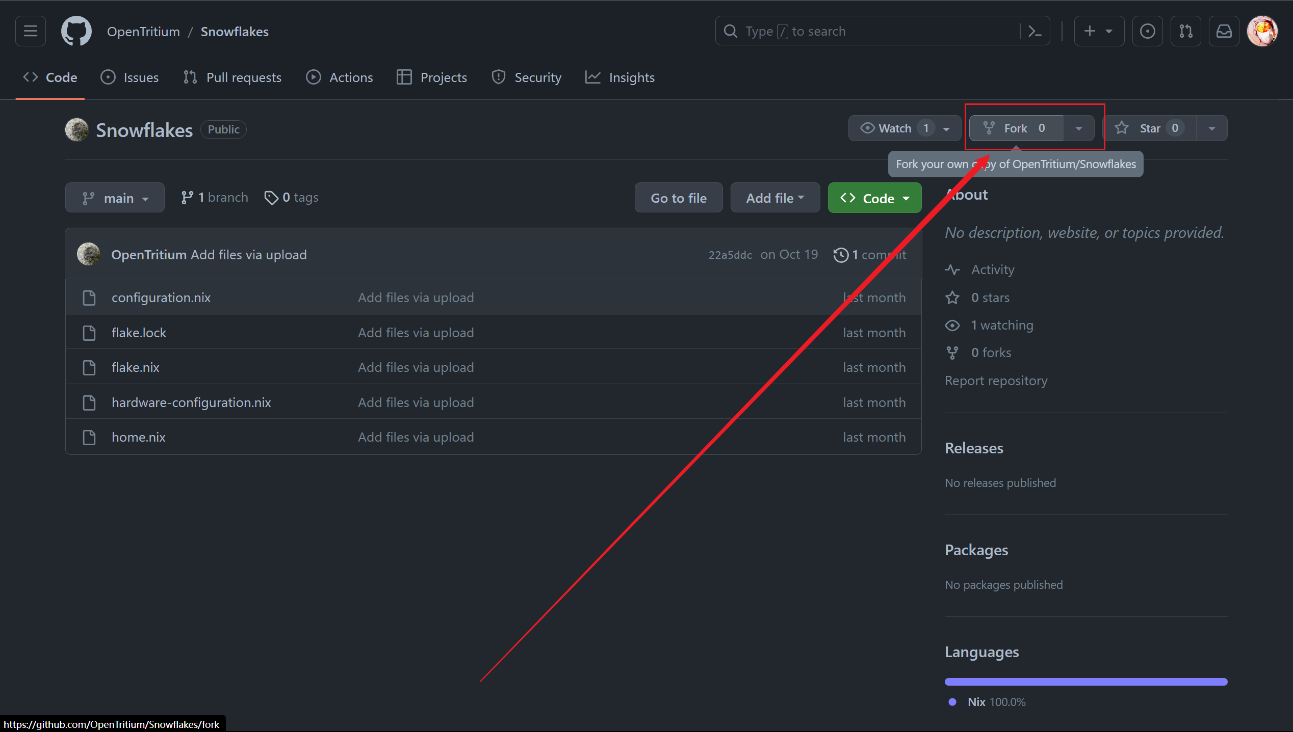Click the file icon beside hardware-configuration.nix
This screenshot has height=732, width=1293.
(89, 402)
